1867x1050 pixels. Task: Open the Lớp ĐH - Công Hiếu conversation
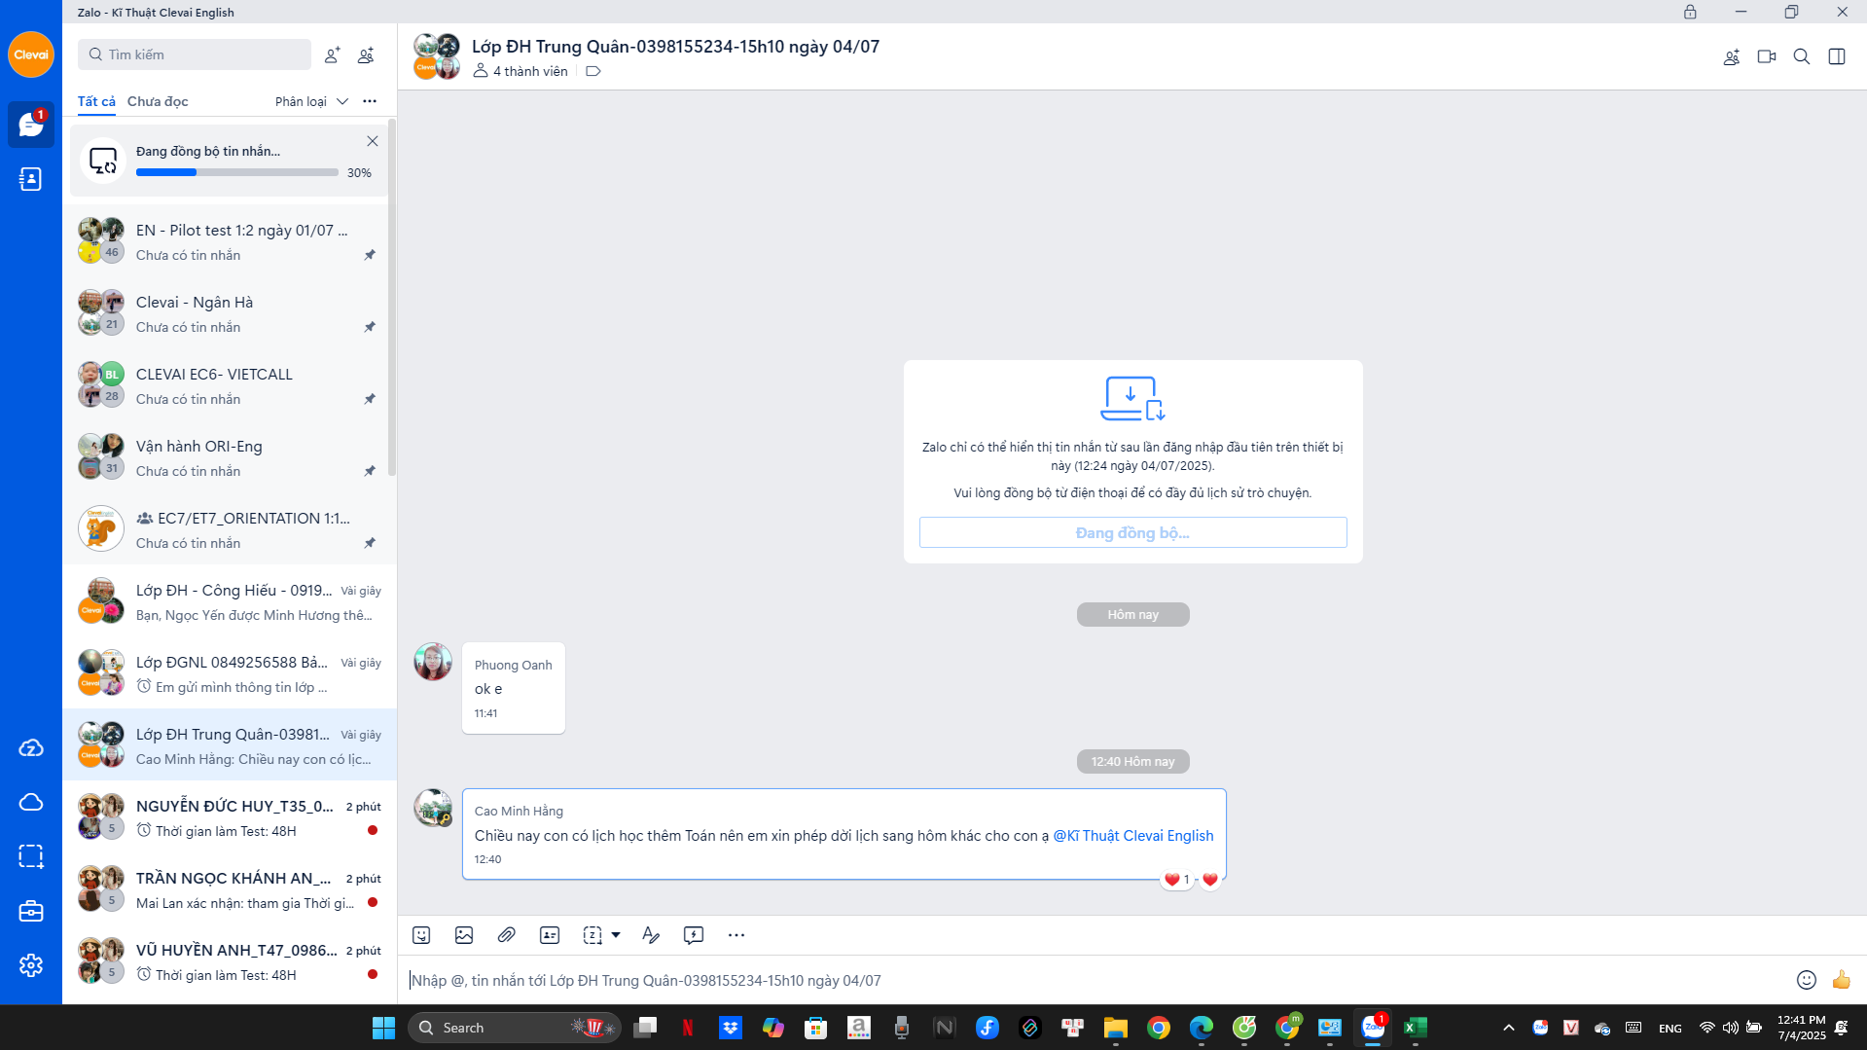230,601
